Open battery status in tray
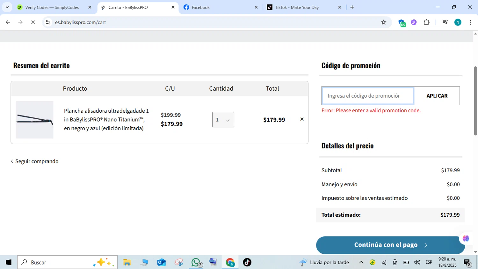 (406, 262)
